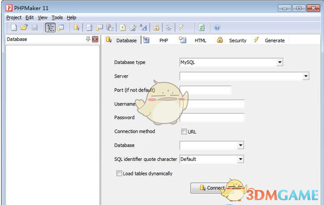Click the green refresh page icon
324x205 pixels.
pos(202,27)
